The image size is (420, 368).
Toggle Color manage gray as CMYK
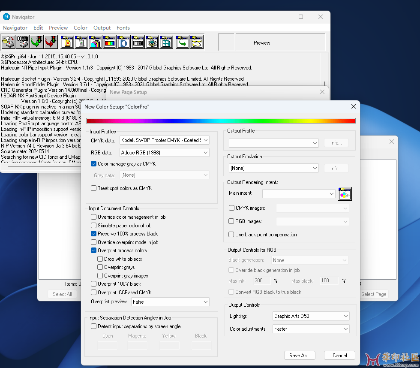coord(93,164)
